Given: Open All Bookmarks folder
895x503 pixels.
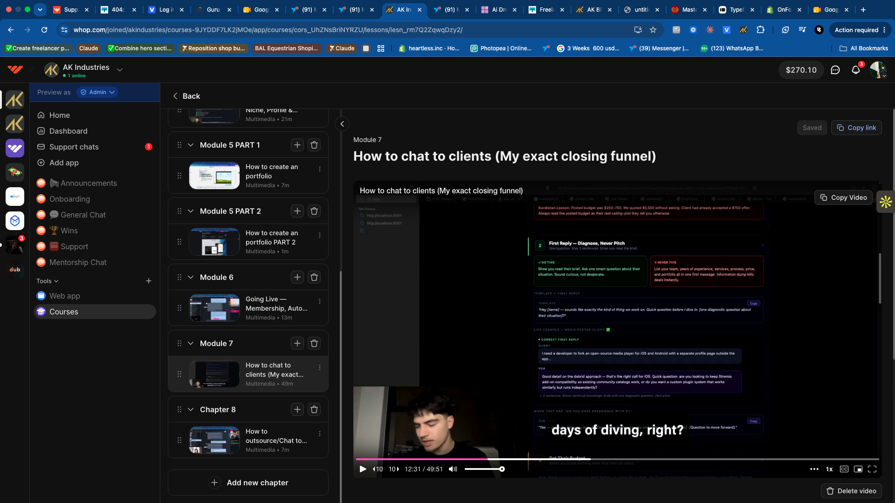Looking at the screenshot, I should (864, 48).
